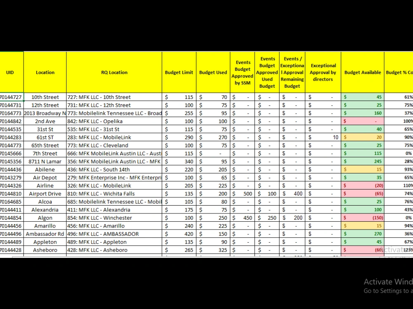Screen dimensions: 413x309
Task: Click the 10th Street location cell
Action: click(x=45, y=97)
